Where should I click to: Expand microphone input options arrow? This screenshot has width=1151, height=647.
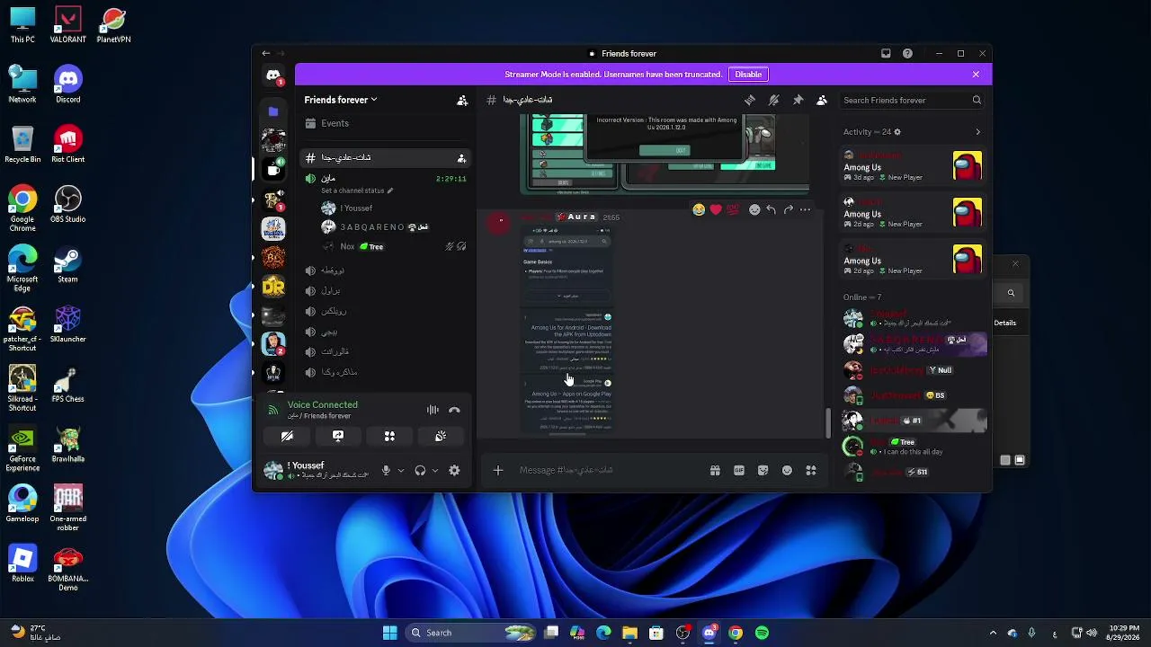tap(401, 470)
